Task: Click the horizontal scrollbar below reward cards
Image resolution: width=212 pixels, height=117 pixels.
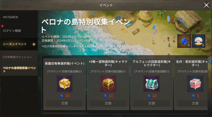Action: pos(65,113)
